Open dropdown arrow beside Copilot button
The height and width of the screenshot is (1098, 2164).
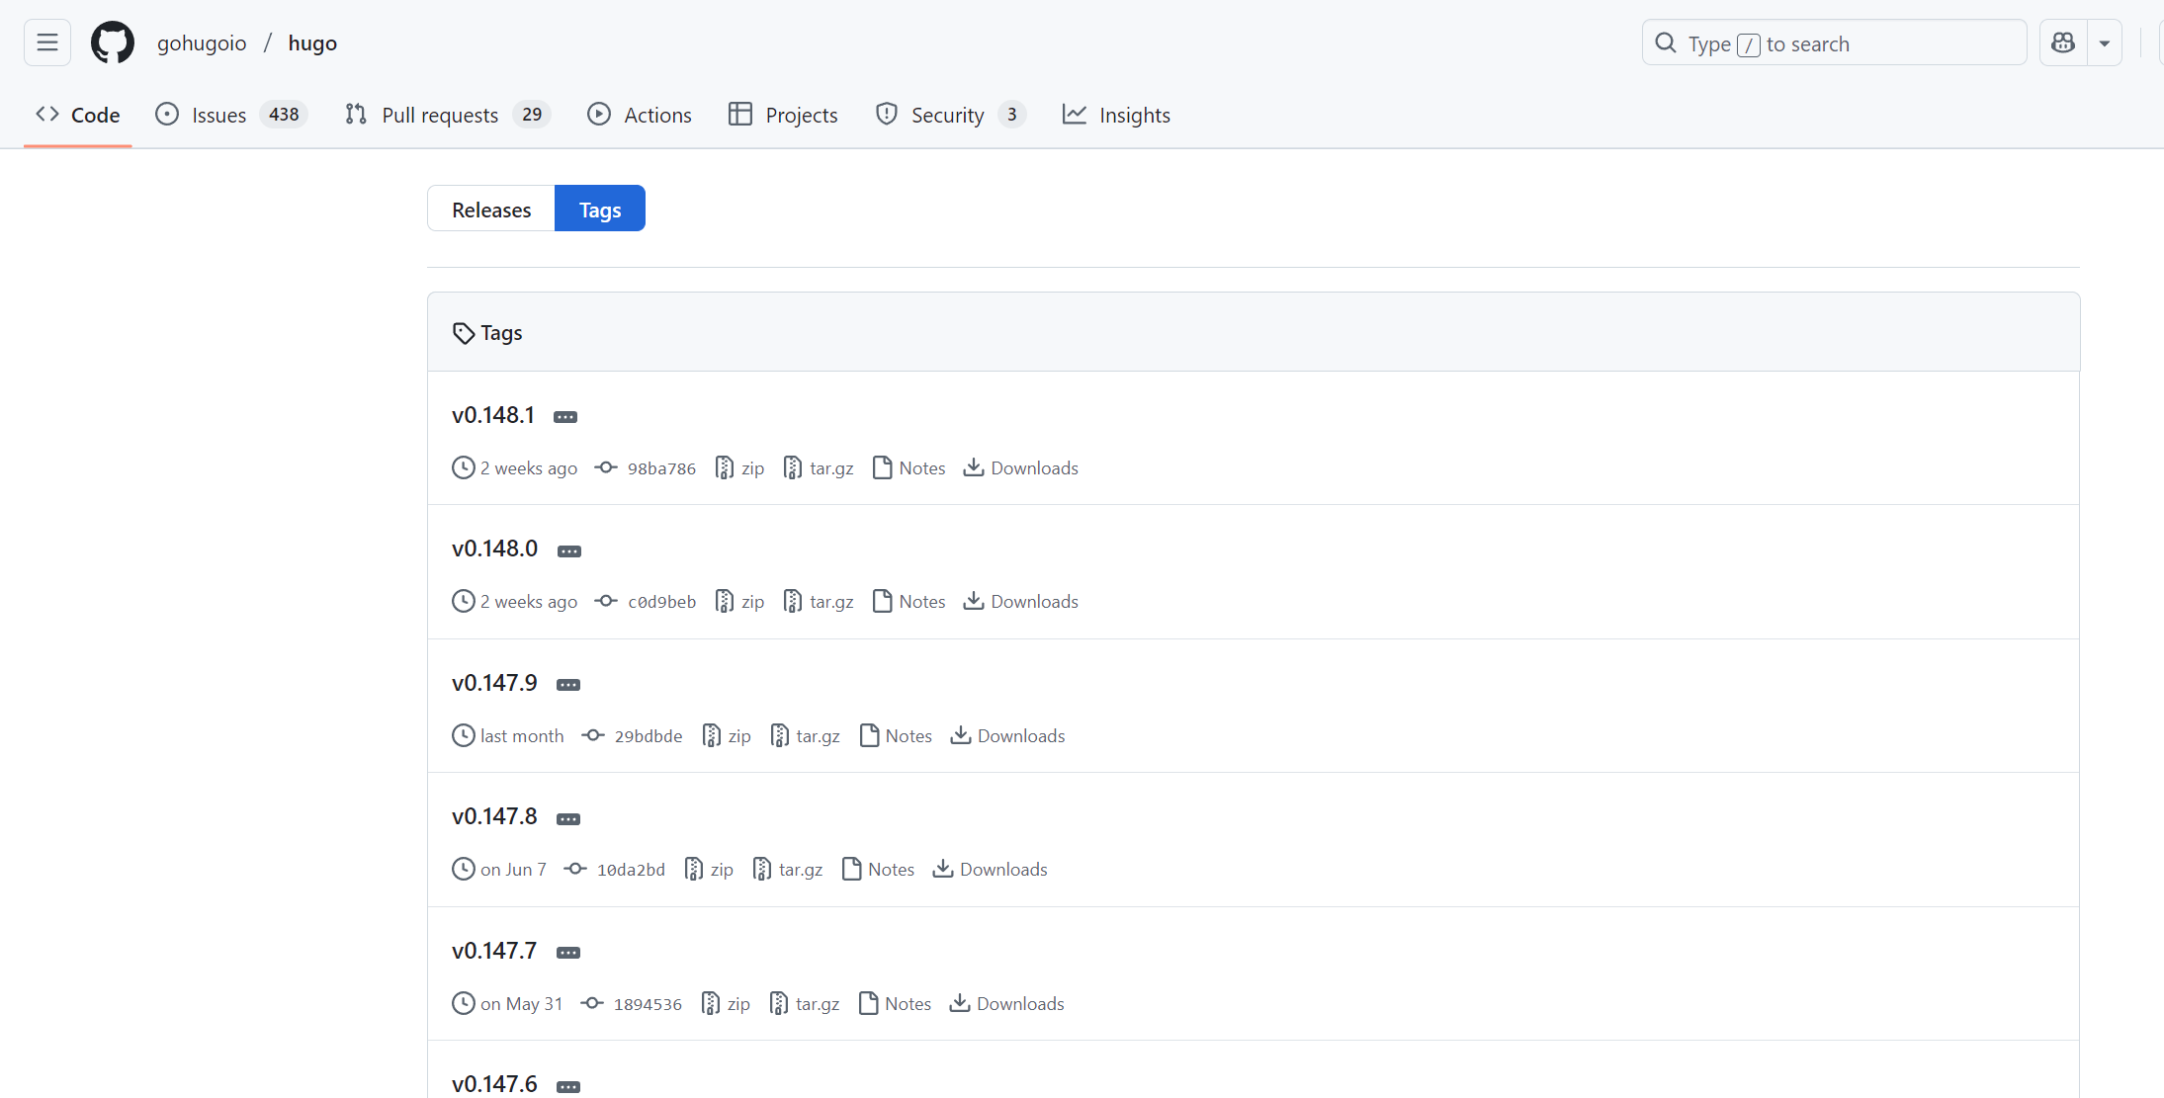pyautogui.click(x=2105, y=42)
